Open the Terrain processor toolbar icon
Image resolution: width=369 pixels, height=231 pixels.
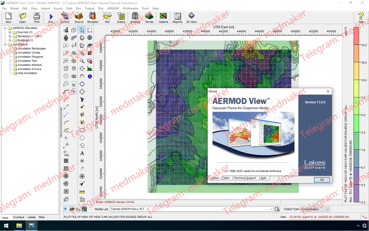point(149,18)
